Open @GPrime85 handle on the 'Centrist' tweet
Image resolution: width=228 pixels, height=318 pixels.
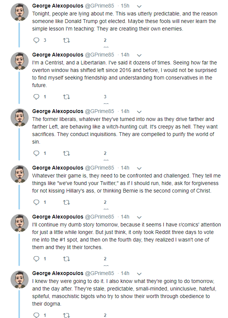point(99,55)
